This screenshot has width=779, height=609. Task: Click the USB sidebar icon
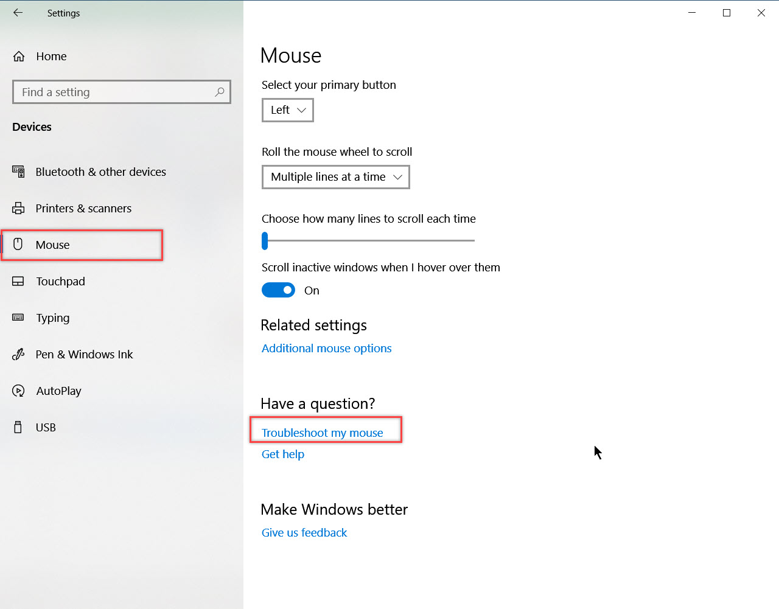(x=18, y=427)
